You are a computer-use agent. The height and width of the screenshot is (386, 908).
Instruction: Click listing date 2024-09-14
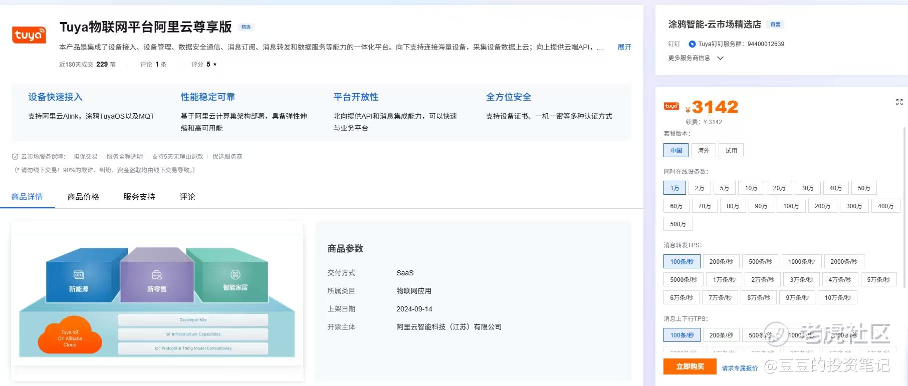[414, 309]
